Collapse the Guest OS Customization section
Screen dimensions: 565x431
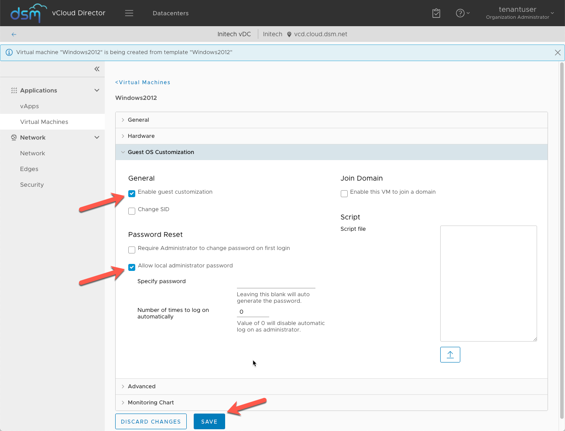click(332, 152)
